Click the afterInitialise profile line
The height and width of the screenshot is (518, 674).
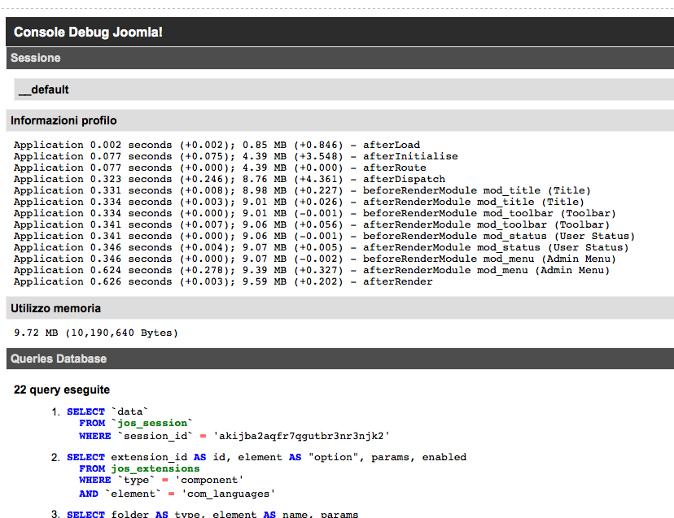coord(235,156)
